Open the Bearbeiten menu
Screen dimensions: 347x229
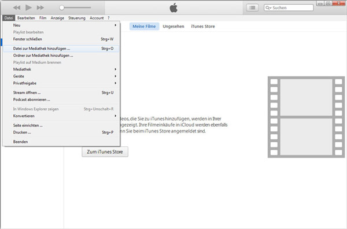click(26, 18)
